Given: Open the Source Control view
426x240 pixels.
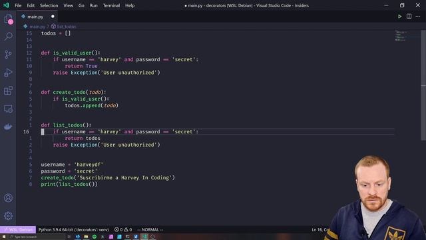Looking at the screenshot, I should point(9,55).
